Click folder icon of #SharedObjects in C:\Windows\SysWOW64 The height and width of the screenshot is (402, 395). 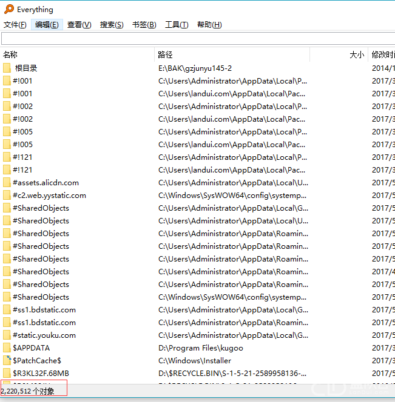(x=7, y=297)
